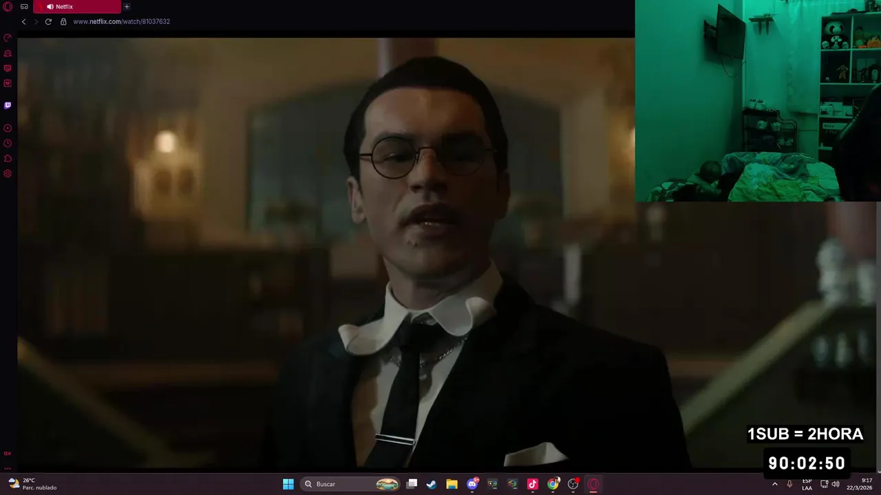Open the Windows Start menu
The height and width of the screenshot is (495, 881).
[x=288, y=484]
